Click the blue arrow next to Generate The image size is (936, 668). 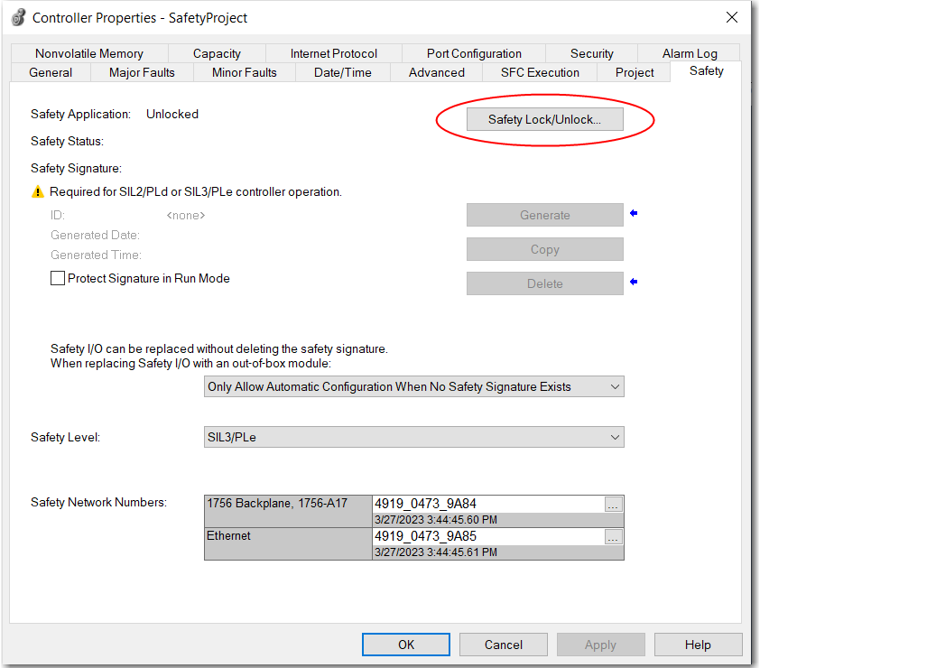click(634, 214)
